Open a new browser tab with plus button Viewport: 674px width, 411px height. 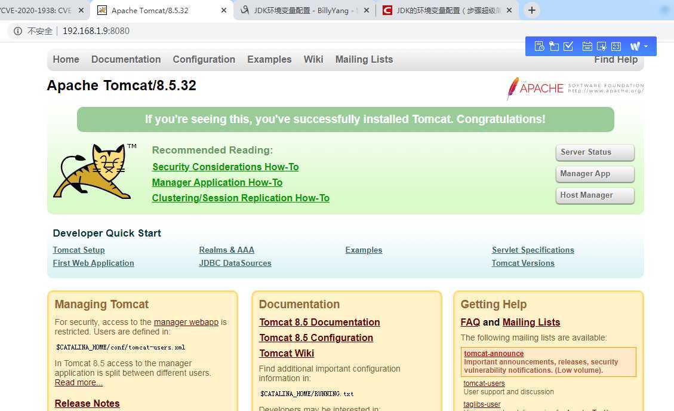pyautogui.click(x=532, y=10)
